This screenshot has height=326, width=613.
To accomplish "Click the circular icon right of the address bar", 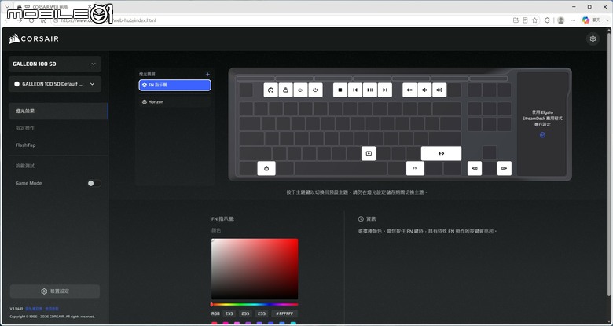I will pyautogui.click(x=547, y=20).
